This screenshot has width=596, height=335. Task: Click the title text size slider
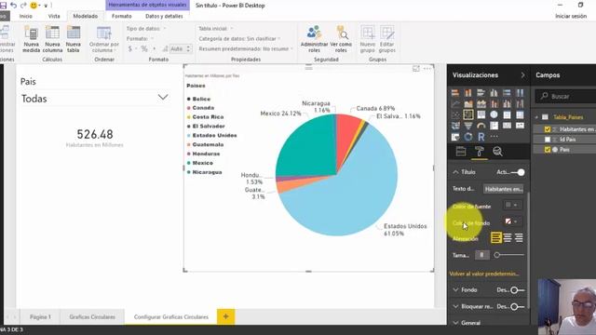click(x=509, y=255)
